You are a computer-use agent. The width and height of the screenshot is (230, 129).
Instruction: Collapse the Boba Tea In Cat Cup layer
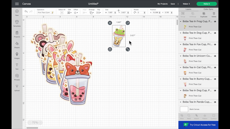(x=181, y=67)
